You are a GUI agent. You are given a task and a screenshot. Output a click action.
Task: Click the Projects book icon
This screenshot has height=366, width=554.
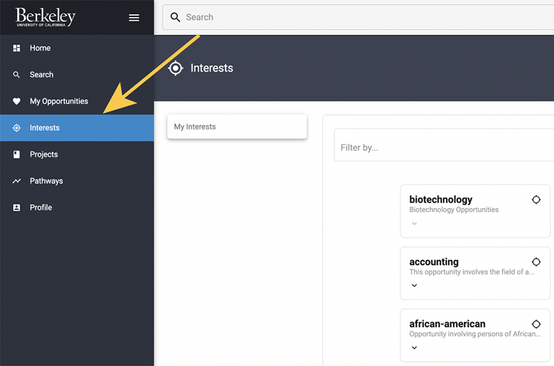tap(17, 155)
